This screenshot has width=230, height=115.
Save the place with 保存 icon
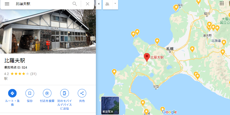[x=30, y=93]
